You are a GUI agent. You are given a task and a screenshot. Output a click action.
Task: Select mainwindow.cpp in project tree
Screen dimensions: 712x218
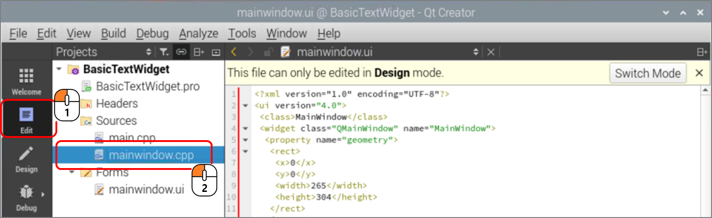[x=152, y=155]
